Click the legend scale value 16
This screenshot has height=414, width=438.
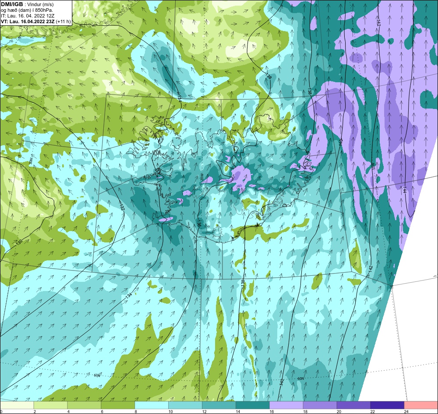[x=272, y=411]
